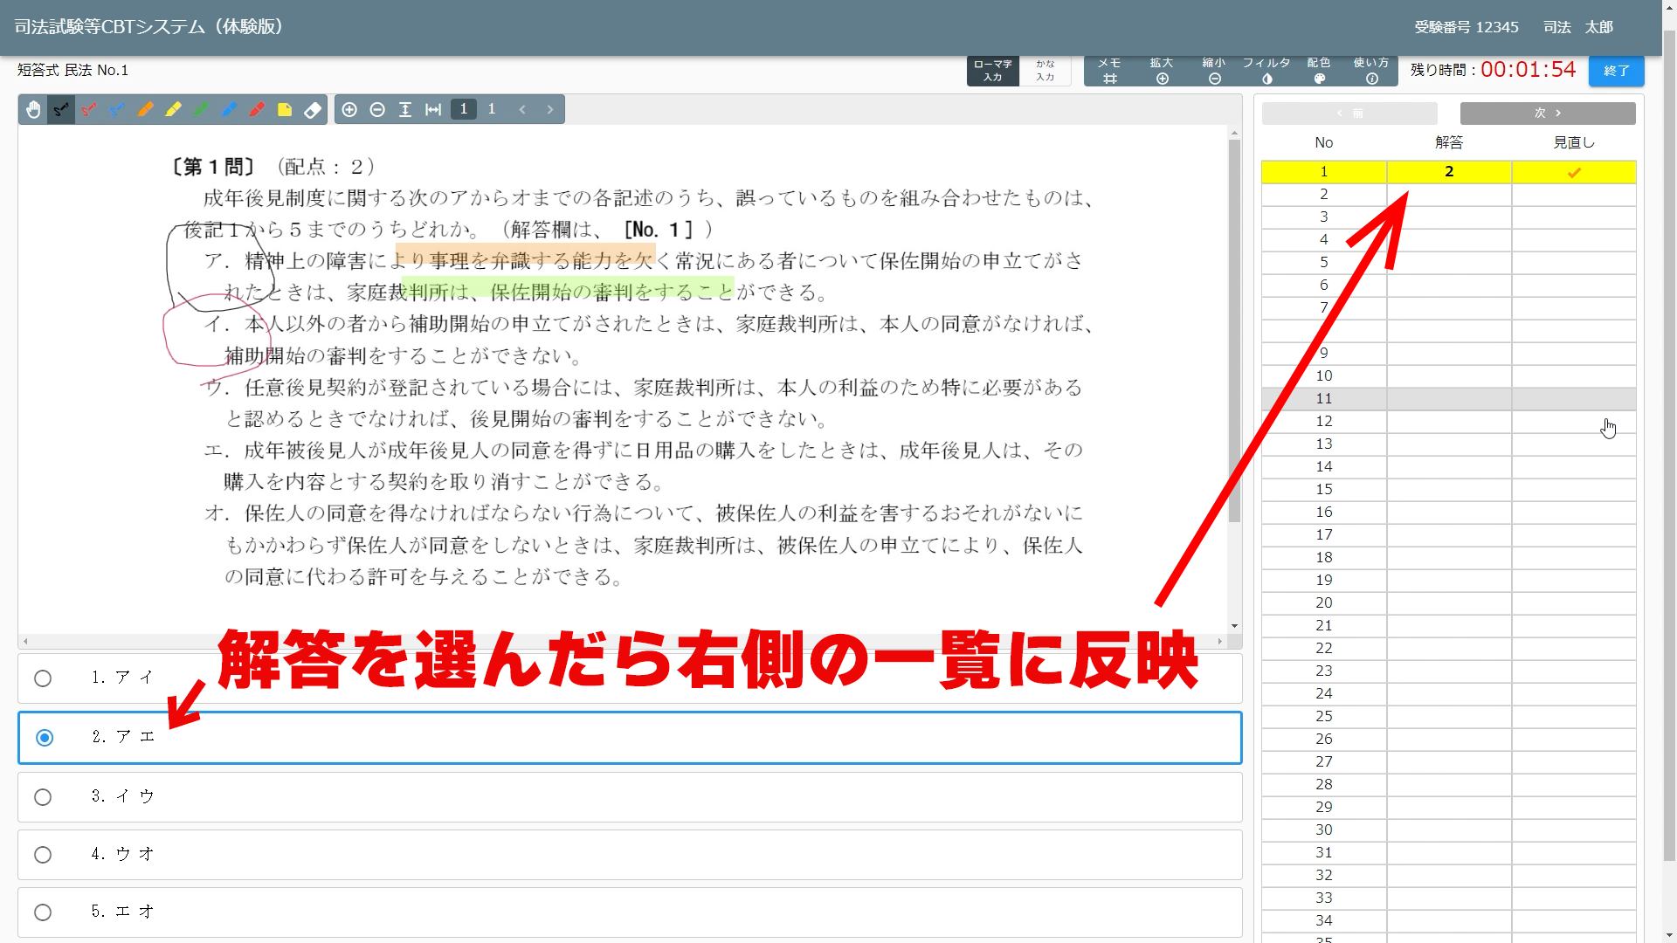Toggle 見直し review check for question 1
The image size is (1677, 943).
pos(1574,172)
